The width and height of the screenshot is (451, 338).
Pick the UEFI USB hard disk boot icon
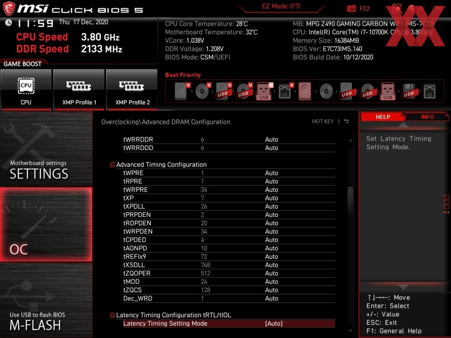point(224,91)
